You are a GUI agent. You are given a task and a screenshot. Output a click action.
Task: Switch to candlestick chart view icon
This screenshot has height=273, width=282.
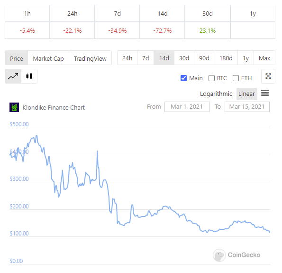coord(29,76)
